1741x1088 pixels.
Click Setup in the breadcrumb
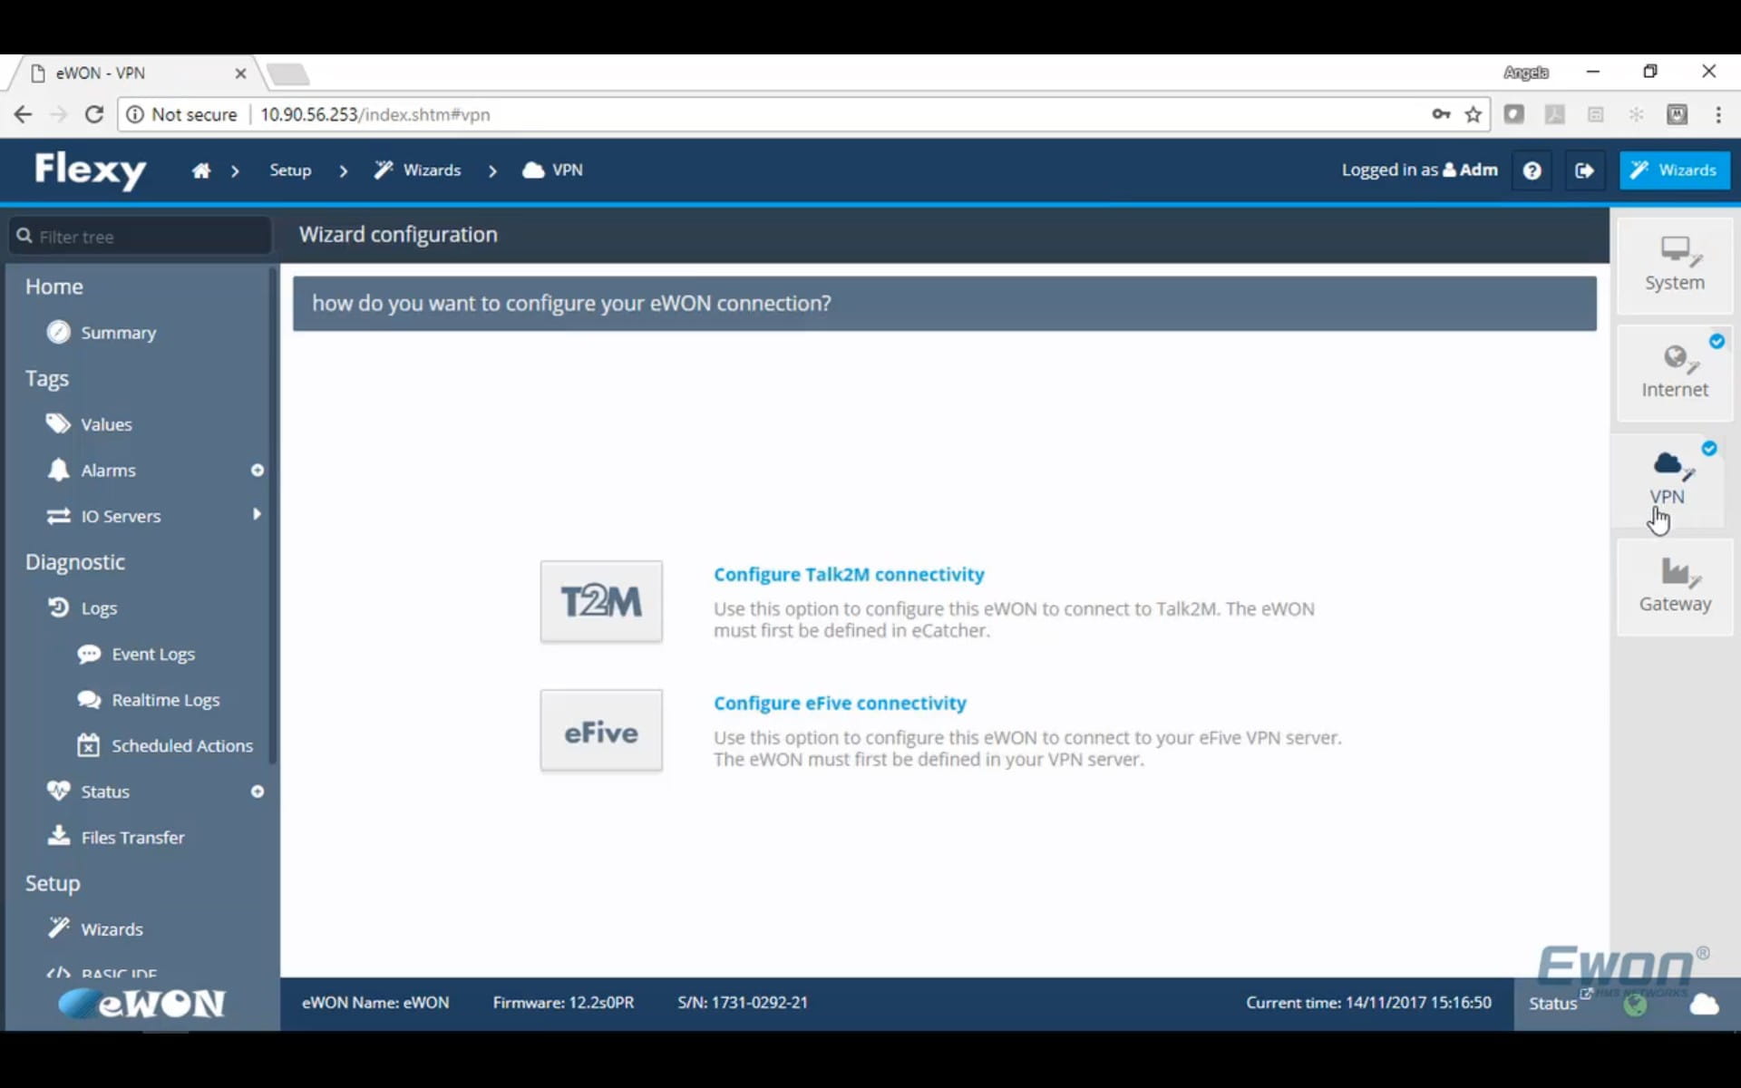(x=290, y=170)
